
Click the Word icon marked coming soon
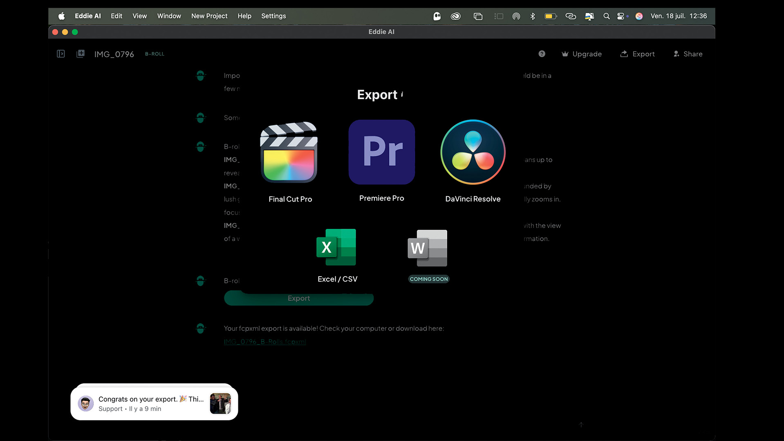point(428,248)
